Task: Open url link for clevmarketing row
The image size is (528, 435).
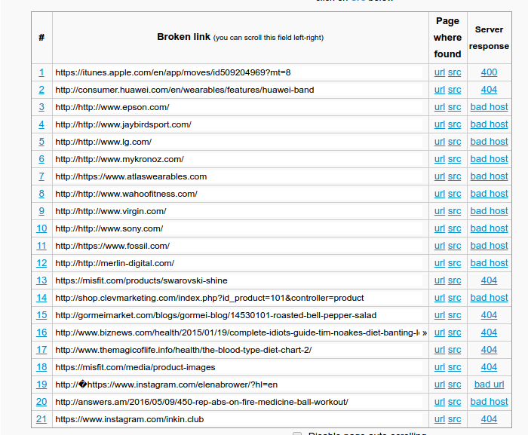Action: 440,298
